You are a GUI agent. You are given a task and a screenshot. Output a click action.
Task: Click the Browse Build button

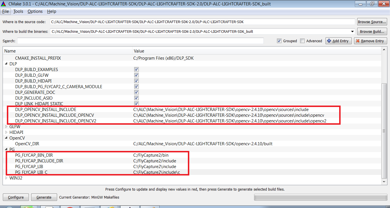[372, 31]
